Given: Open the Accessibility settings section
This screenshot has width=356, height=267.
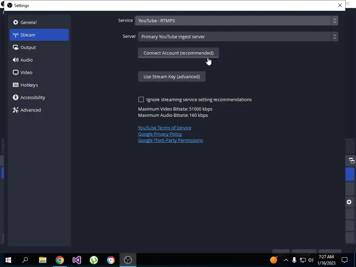Looking at the screenshot, I should [39, 97].
